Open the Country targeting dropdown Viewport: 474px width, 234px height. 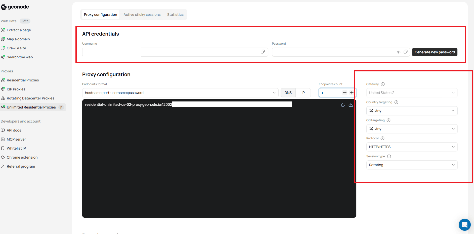click(412, 111)
